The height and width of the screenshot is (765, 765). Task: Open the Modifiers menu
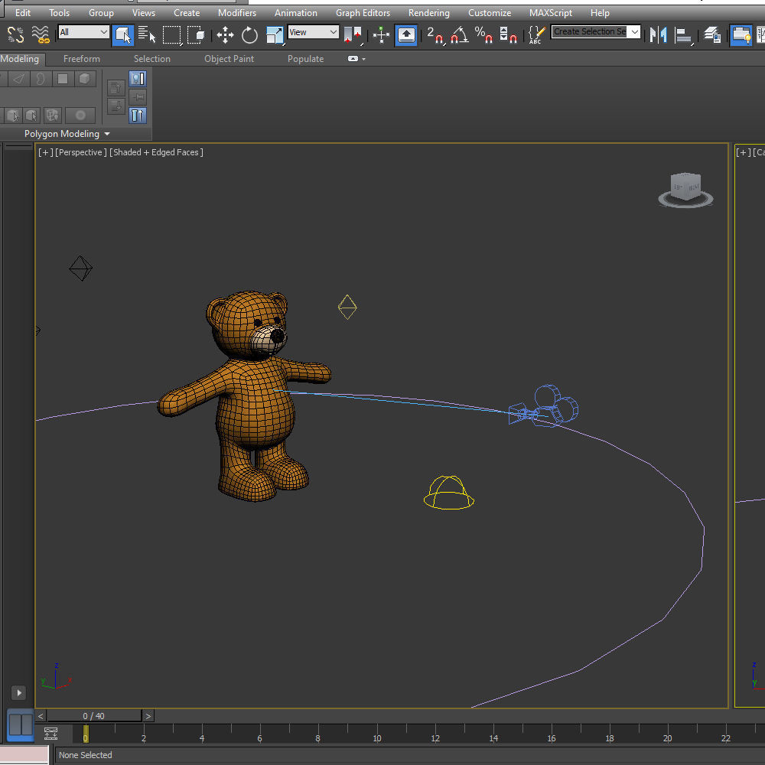pyautogui.click(x=236, y=13)
